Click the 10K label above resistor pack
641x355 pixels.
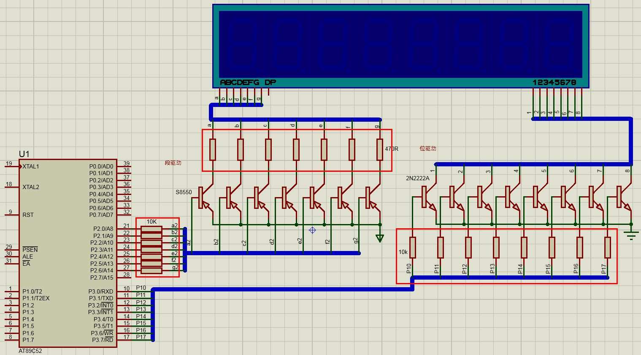tap(151, 222)
